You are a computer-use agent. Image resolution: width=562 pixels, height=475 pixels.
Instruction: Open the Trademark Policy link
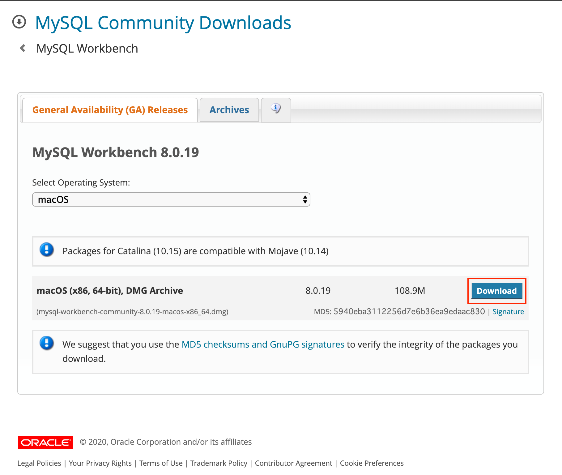219,463
